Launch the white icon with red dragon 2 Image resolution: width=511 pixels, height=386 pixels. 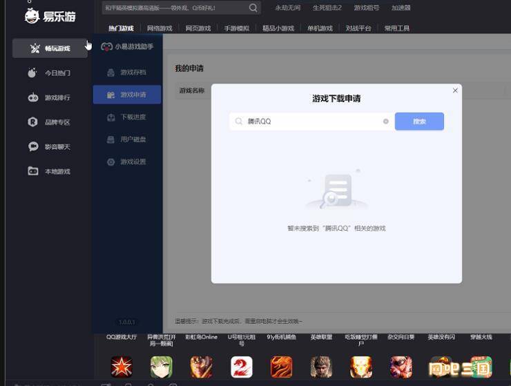(242, 367)
